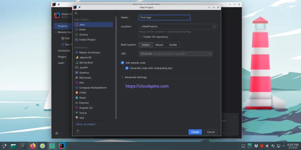Click the search magnifier in New Project dialog

[76, 13]
